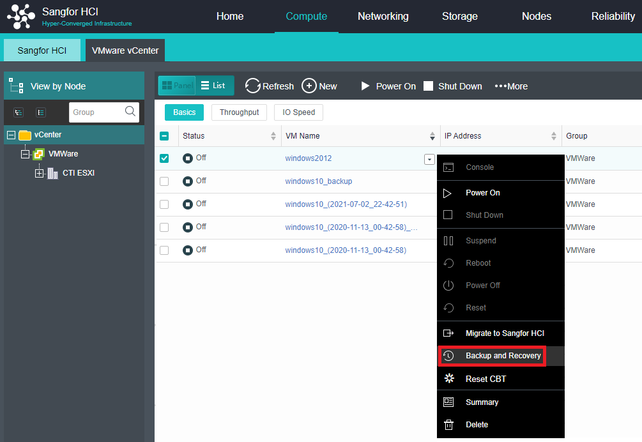Choose Backup and Recovery menu entry
Screen dimensions: 642x442
pyautogui.click(x=503, y=356)
